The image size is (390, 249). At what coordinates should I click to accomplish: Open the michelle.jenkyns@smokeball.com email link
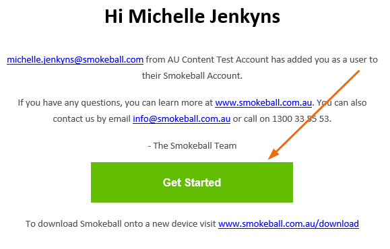pos(75,60)
